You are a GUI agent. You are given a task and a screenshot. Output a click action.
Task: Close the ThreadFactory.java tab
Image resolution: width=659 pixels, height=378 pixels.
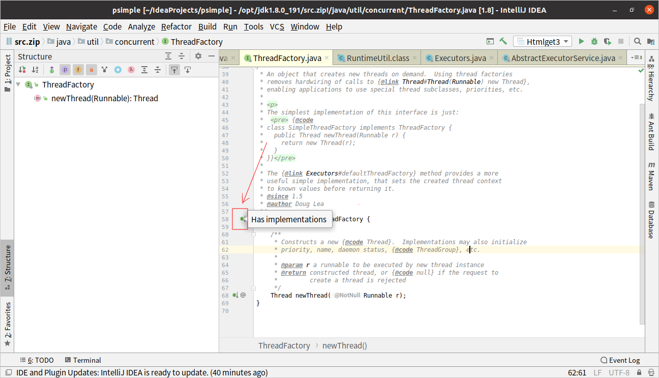click(x=326, y=59)
